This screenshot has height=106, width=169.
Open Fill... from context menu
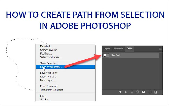pyautogui.click(x=43, y=96)
